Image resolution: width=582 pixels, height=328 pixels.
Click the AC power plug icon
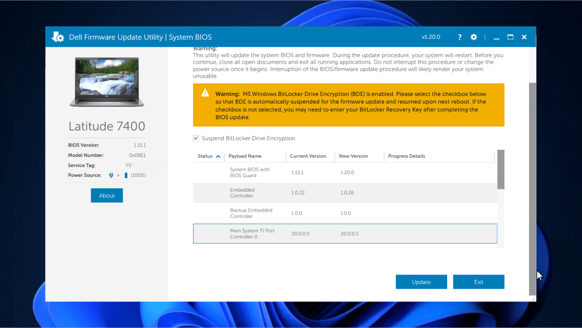click(111, 175)
